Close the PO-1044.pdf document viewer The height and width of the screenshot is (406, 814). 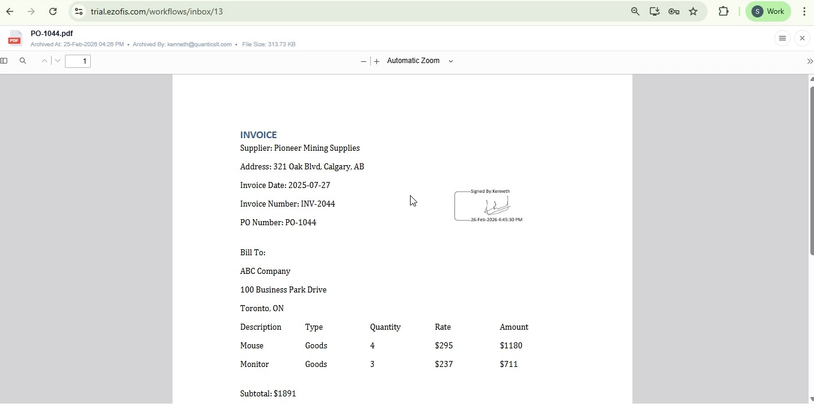[x=803, y=38]
